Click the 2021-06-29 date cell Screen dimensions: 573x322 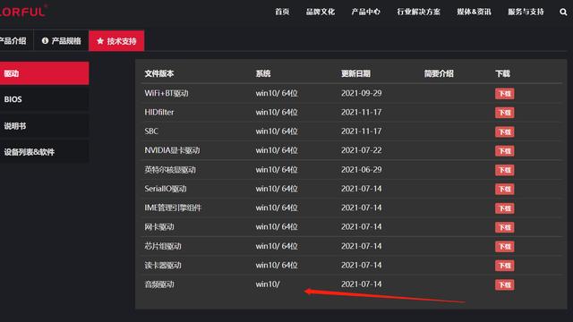coord(362,169)
